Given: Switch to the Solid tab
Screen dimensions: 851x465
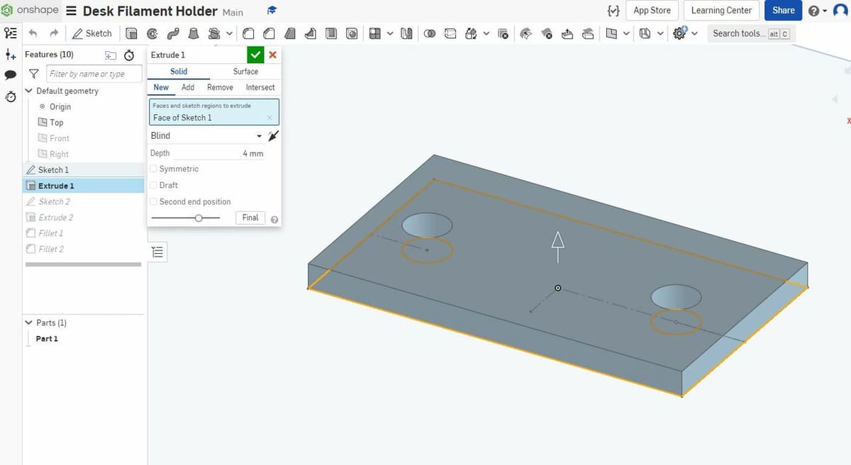Looking at the screenshot, I should click(x=179, y=72).
